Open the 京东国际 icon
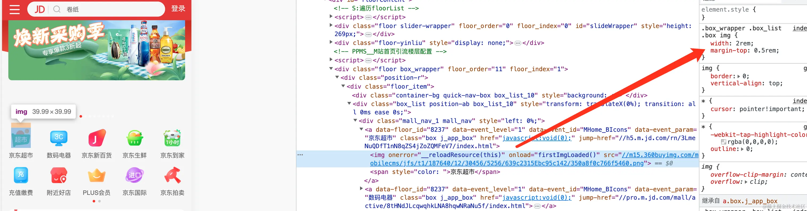This screenshot has width=807, height=211. [135, 175]
